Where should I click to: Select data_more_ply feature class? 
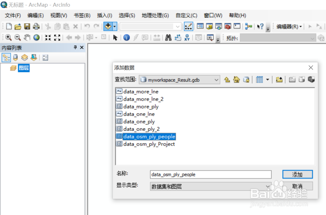[x=141, y=106]
